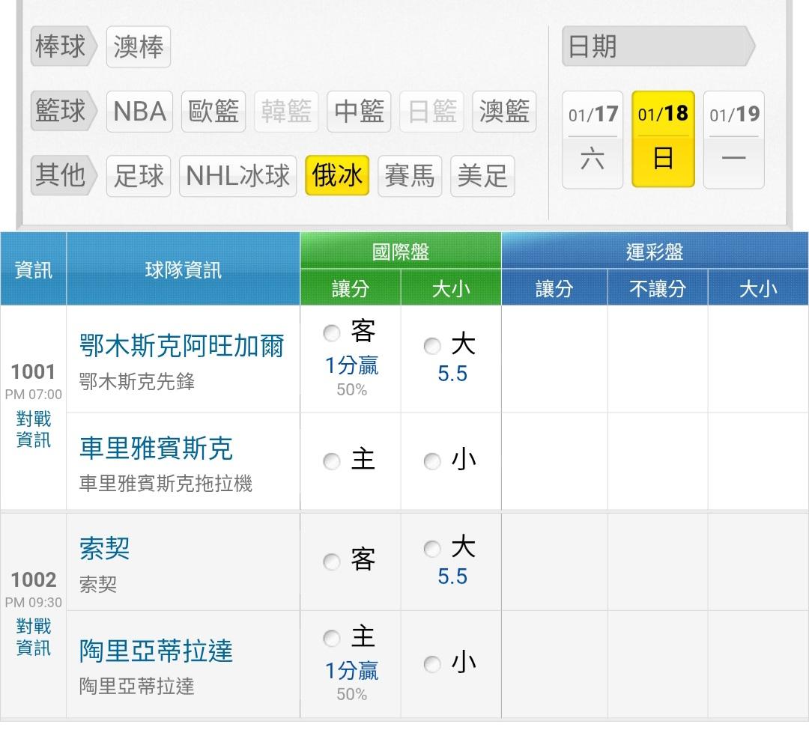Viewport: 809px width, 730px height.
Task: Open 對戰資訊 link for game 1001
Action: (x=34, y=429)
